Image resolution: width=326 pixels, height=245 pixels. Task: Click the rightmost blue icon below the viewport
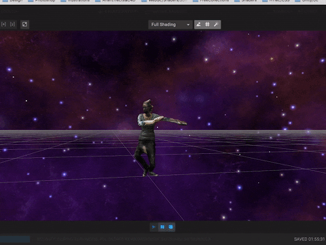[x=170, y=227]
